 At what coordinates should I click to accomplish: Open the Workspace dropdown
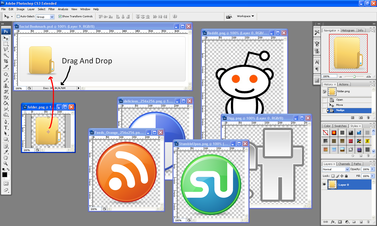(x=245, y=16)
